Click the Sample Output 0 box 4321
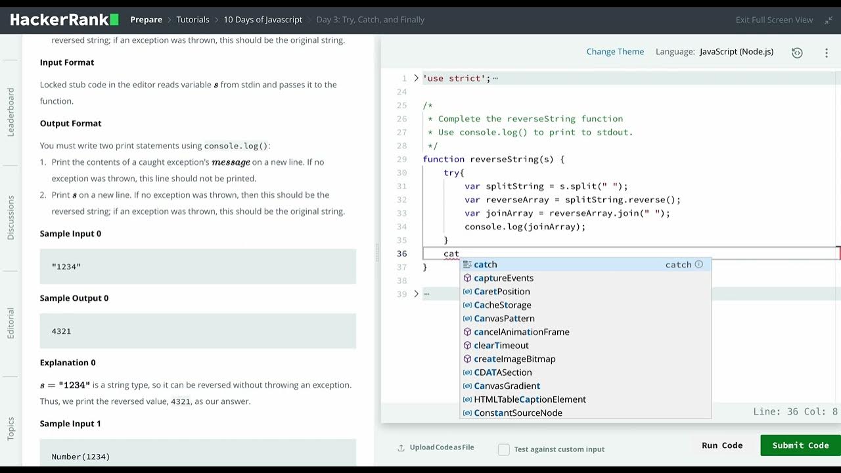Screen dimensions: 841x473 198,331
